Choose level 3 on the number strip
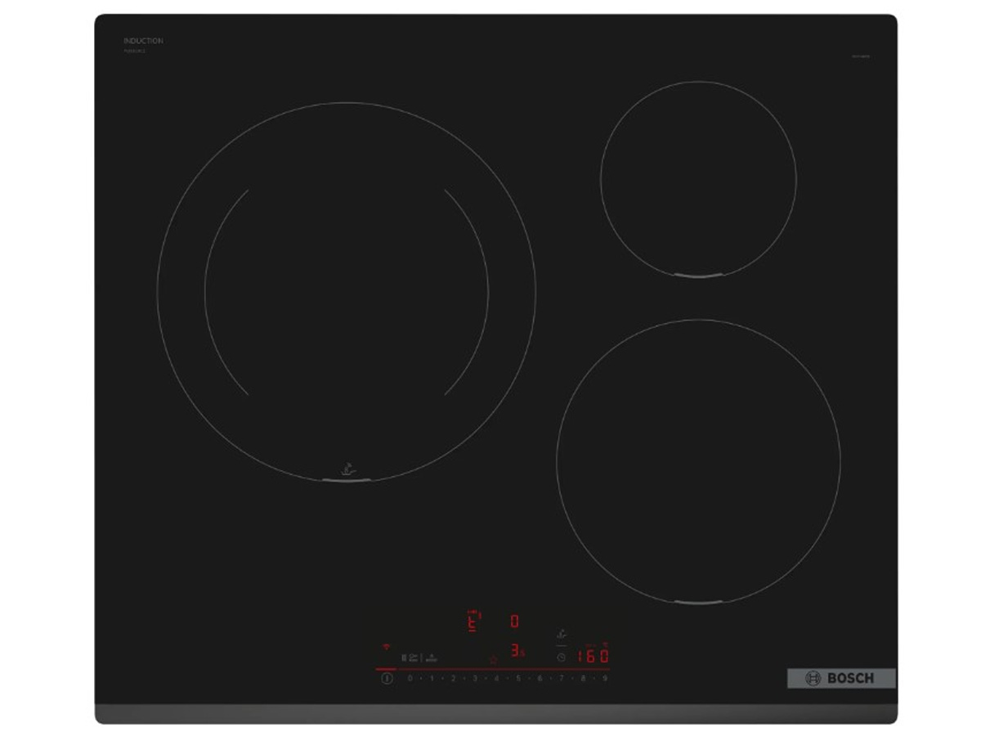The image size is (981, 736). click(x=474, y=678)
